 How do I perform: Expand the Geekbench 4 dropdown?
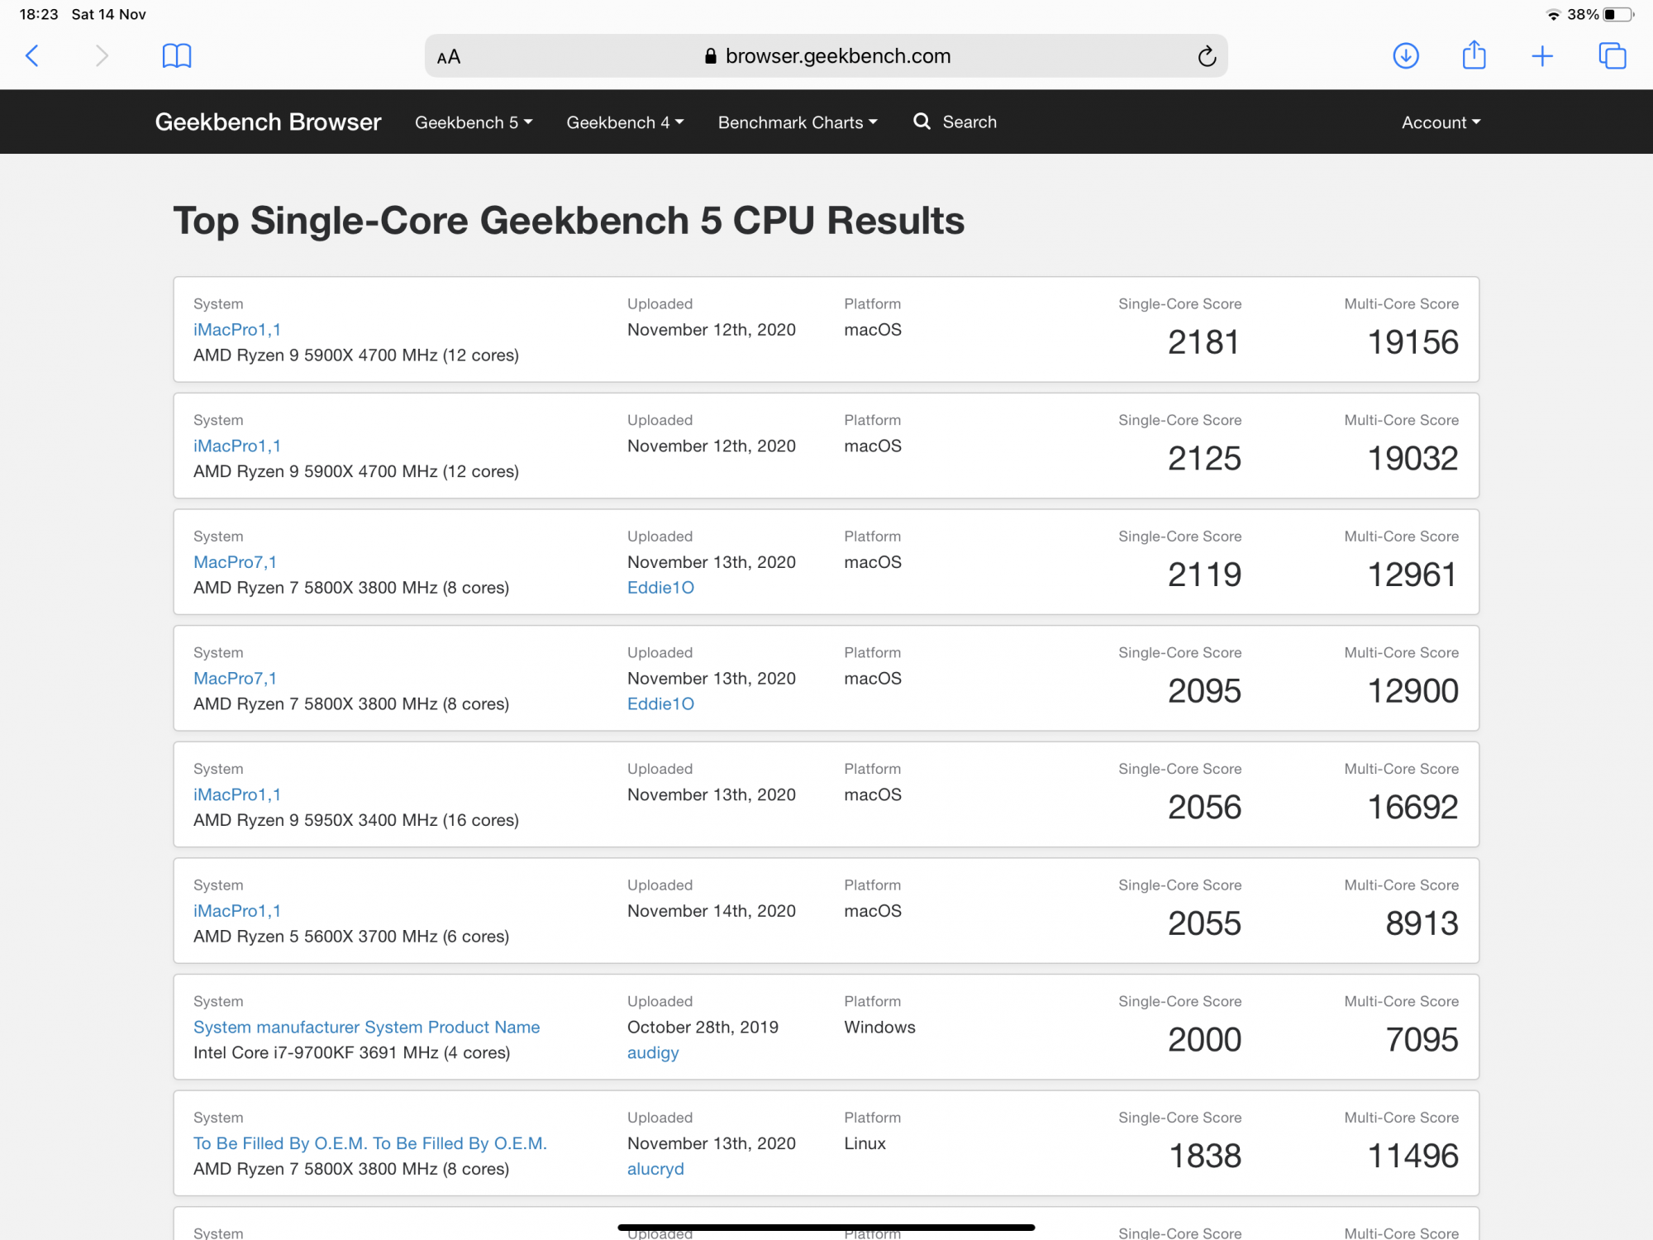coord(625,122)
